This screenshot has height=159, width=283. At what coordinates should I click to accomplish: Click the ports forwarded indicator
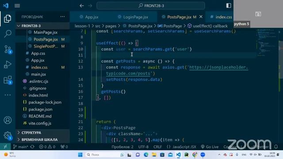click(x=64, y=147)
